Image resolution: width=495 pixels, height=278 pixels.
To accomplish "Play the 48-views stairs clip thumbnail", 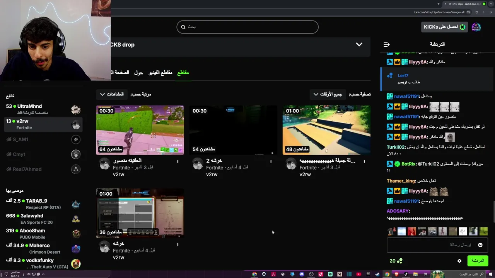I will pos(326,130).
